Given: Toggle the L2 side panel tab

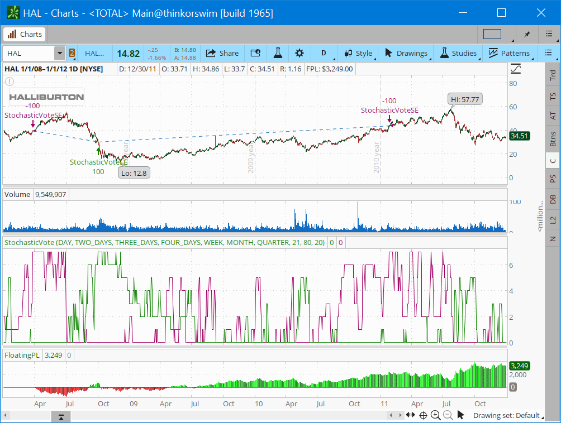Looking at the screenshot, I should coord(553,220).
